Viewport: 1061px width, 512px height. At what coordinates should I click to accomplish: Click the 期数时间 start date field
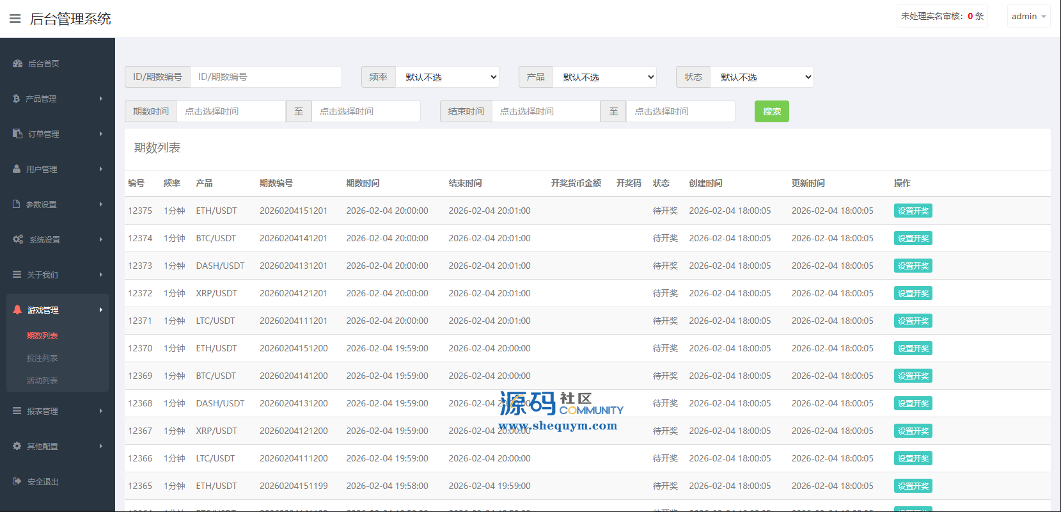pyautogui.click(x=231, y=111)
